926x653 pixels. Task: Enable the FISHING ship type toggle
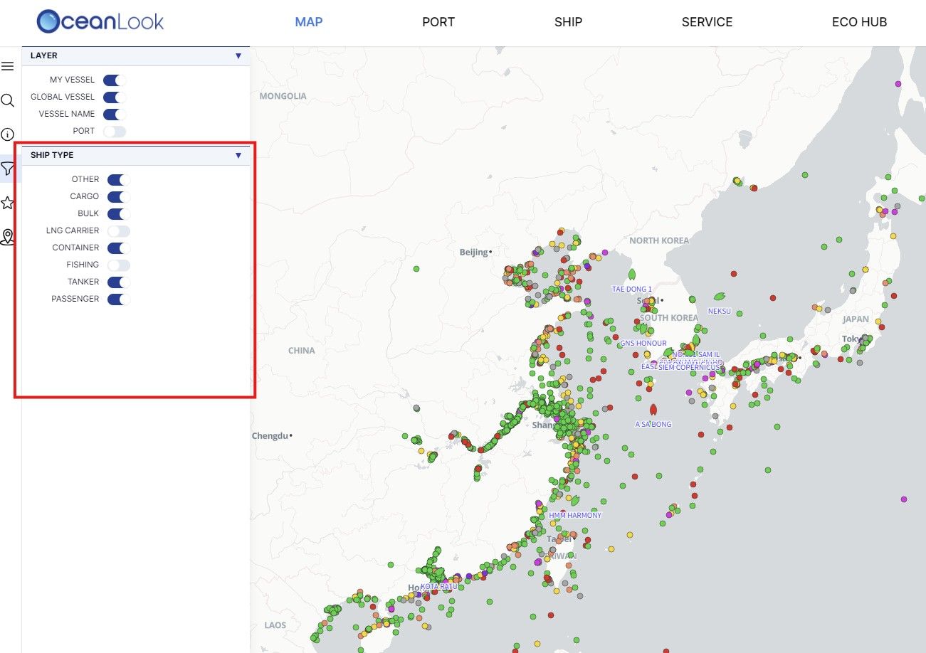click(119, 265)
